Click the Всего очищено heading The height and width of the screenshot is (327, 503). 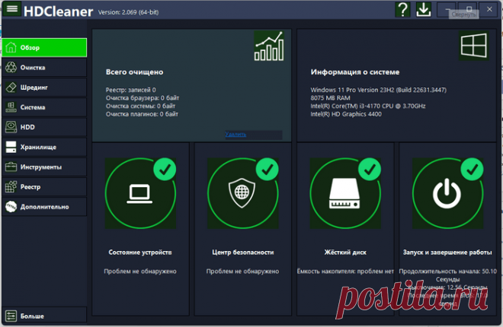click(134, 72)
